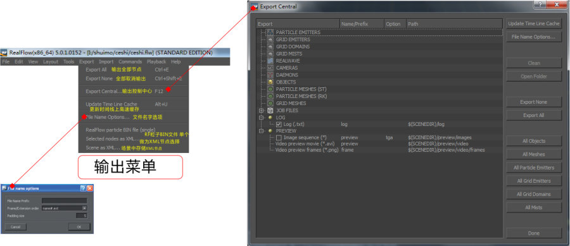Click the RealWave wave icon

click(270, 61)
